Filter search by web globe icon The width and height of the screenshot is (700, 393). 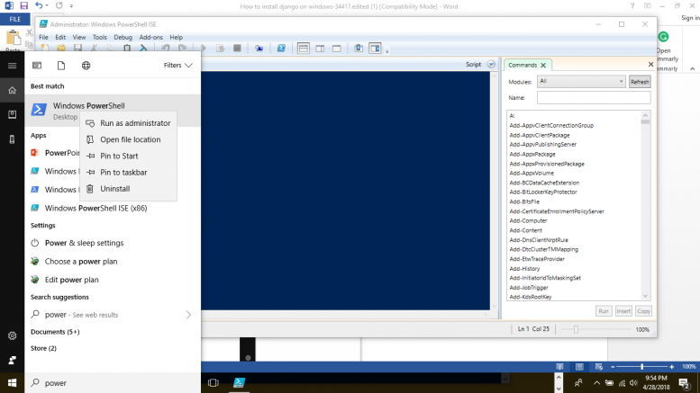click(x=86, y=66)
